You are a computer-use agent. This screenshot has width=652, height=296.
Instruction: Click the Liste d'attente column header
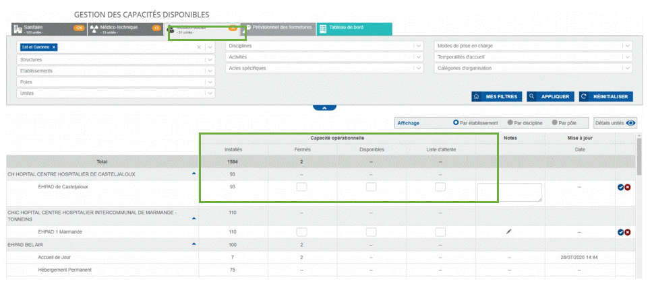coord(440,149)
